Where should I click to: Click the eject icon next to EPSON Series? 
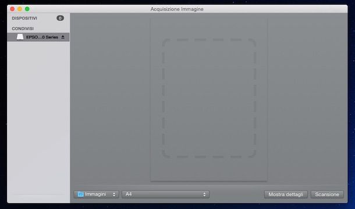click(x=63, y=37)
